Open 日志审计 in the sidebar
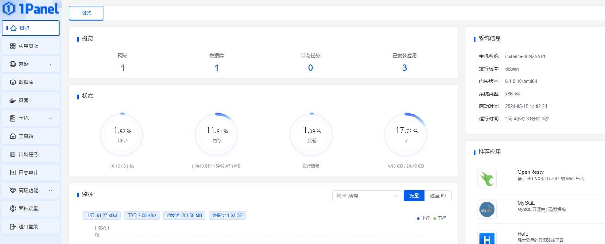 (31, 172)
